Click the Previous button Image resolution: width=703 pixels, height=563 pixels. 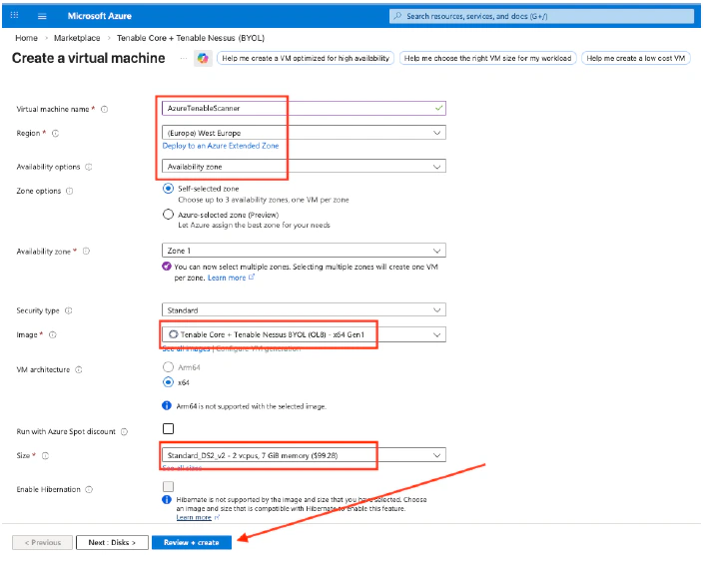[x=43, y=542]
